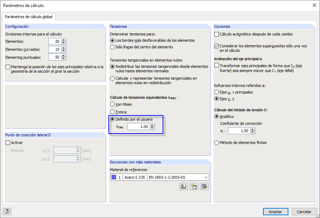Click the Cancelar button
The image size is (320, 218).
coord(304,212)
